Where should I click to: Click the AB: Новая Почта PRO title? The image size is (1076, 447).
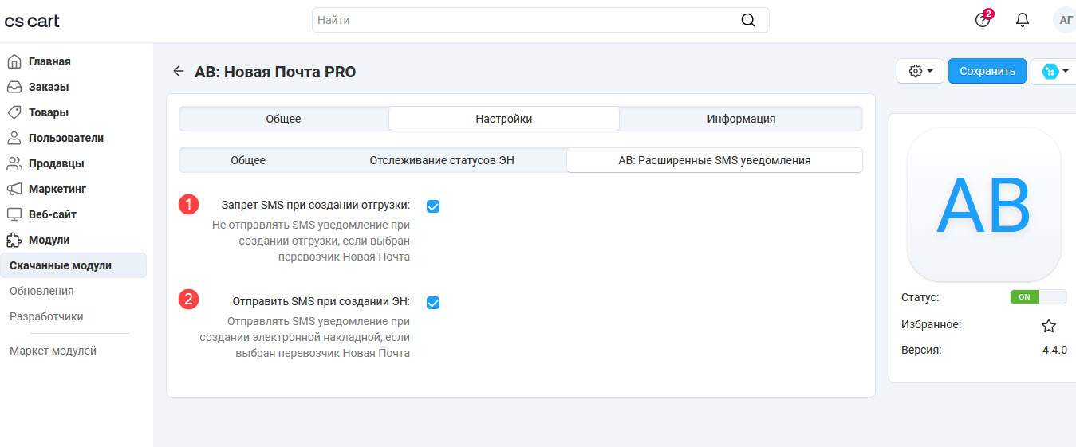(x=275, y=72)
